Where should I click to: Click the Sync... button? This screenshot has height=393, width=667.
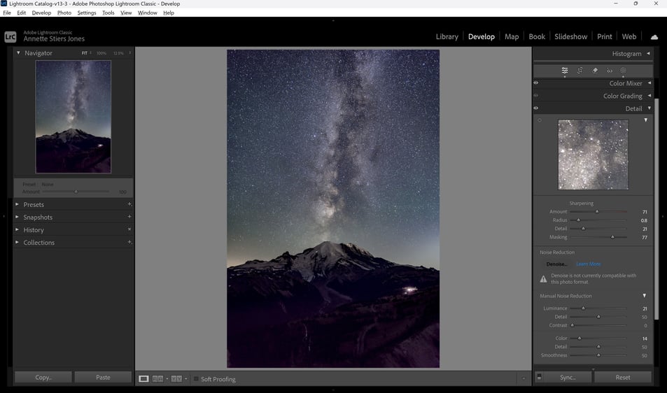(568, 378)
